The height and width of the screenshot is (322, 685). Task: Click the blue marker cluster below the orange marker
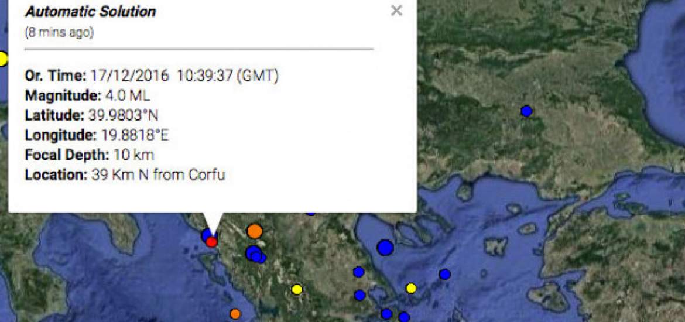tap(255, 254)
